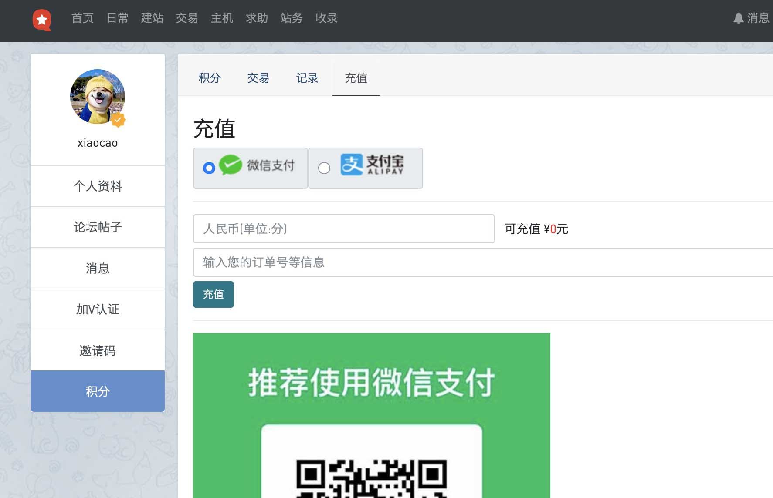The width and height of the screenshot is (773, 498).
Task: Focus the 输入您的订单号等信息 field
Action: 483,262
